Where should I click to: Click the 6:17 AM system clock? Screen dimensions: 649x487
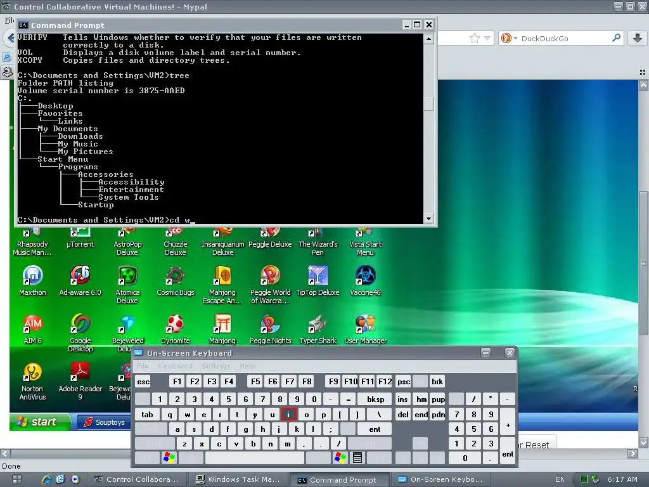tap(622, 479)
